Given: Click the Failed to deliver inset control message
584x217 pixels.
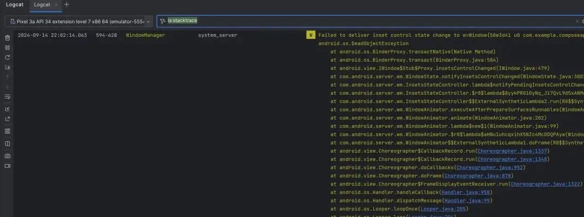Looking at the screenshot, I should (x=451, y=35).
